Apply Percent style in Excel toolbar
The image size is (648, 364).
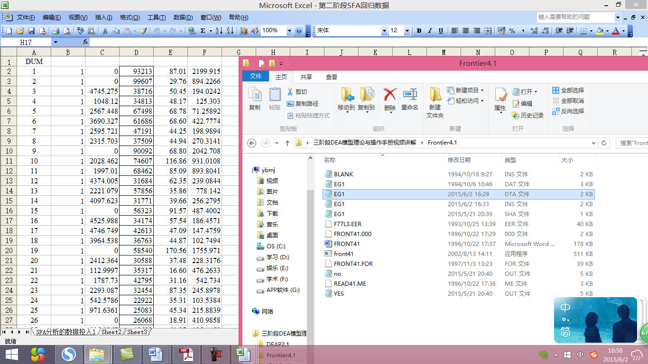(x=512, y=31)
